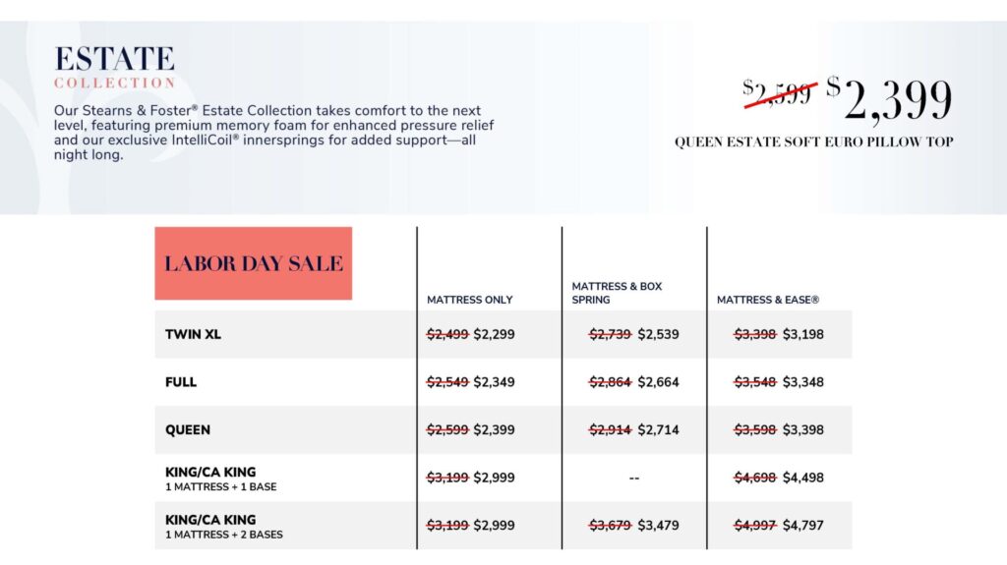
Task: Click King/CA King 1 Mattress + 2 Bases
Action: pyautogui.click(x=223, y=527)
